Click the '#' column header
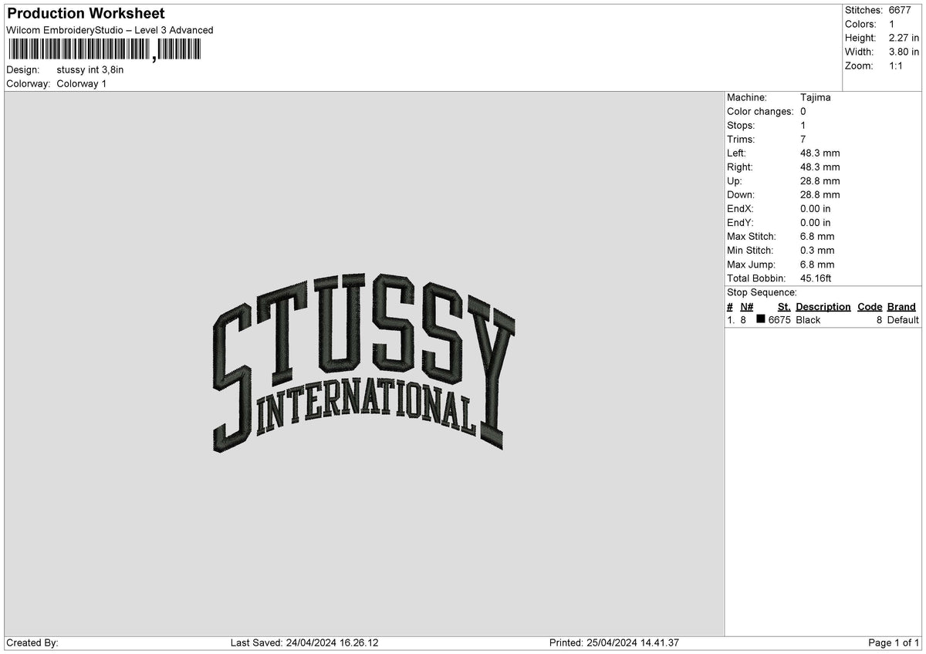The height and width of the screenshot is (654, 926). 730,307
